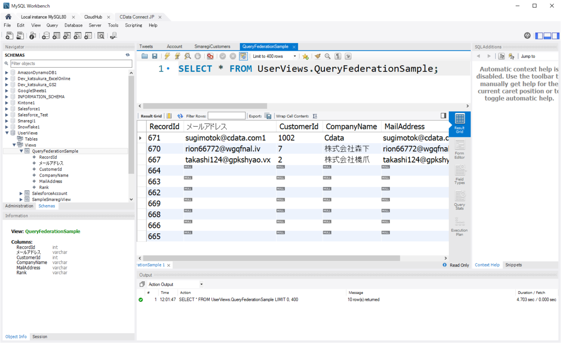Open the Database menu
The height and width of the screenshot is (343, 561).
pos(73,25)
